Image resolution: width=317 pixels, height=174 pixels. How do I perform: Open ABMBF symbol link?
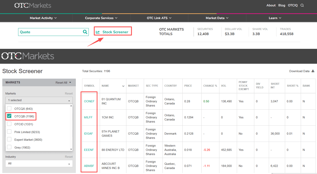coord(89,166)
